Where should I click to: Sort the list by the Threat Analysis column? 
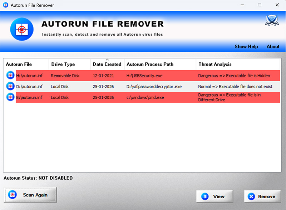tap(215, 64)
